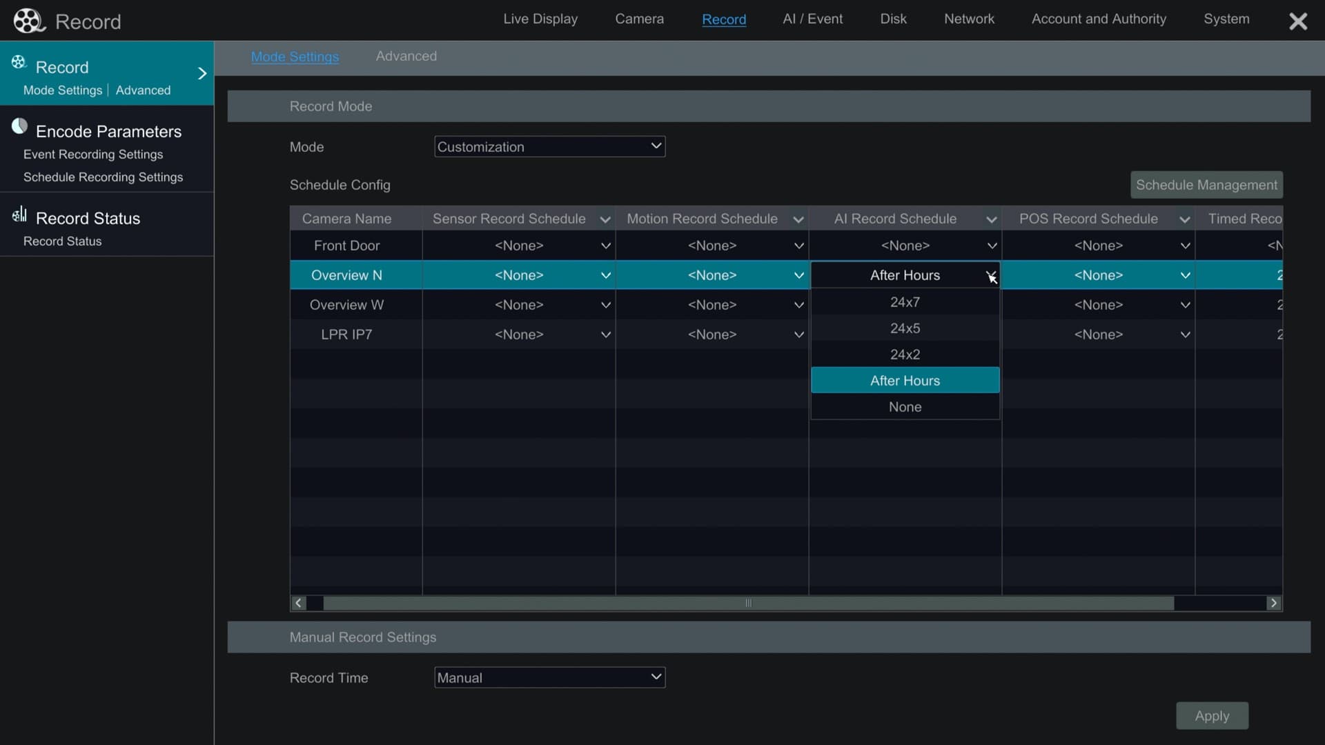Collapse the Record sidebar using the chevron arrow

[202, 72]
